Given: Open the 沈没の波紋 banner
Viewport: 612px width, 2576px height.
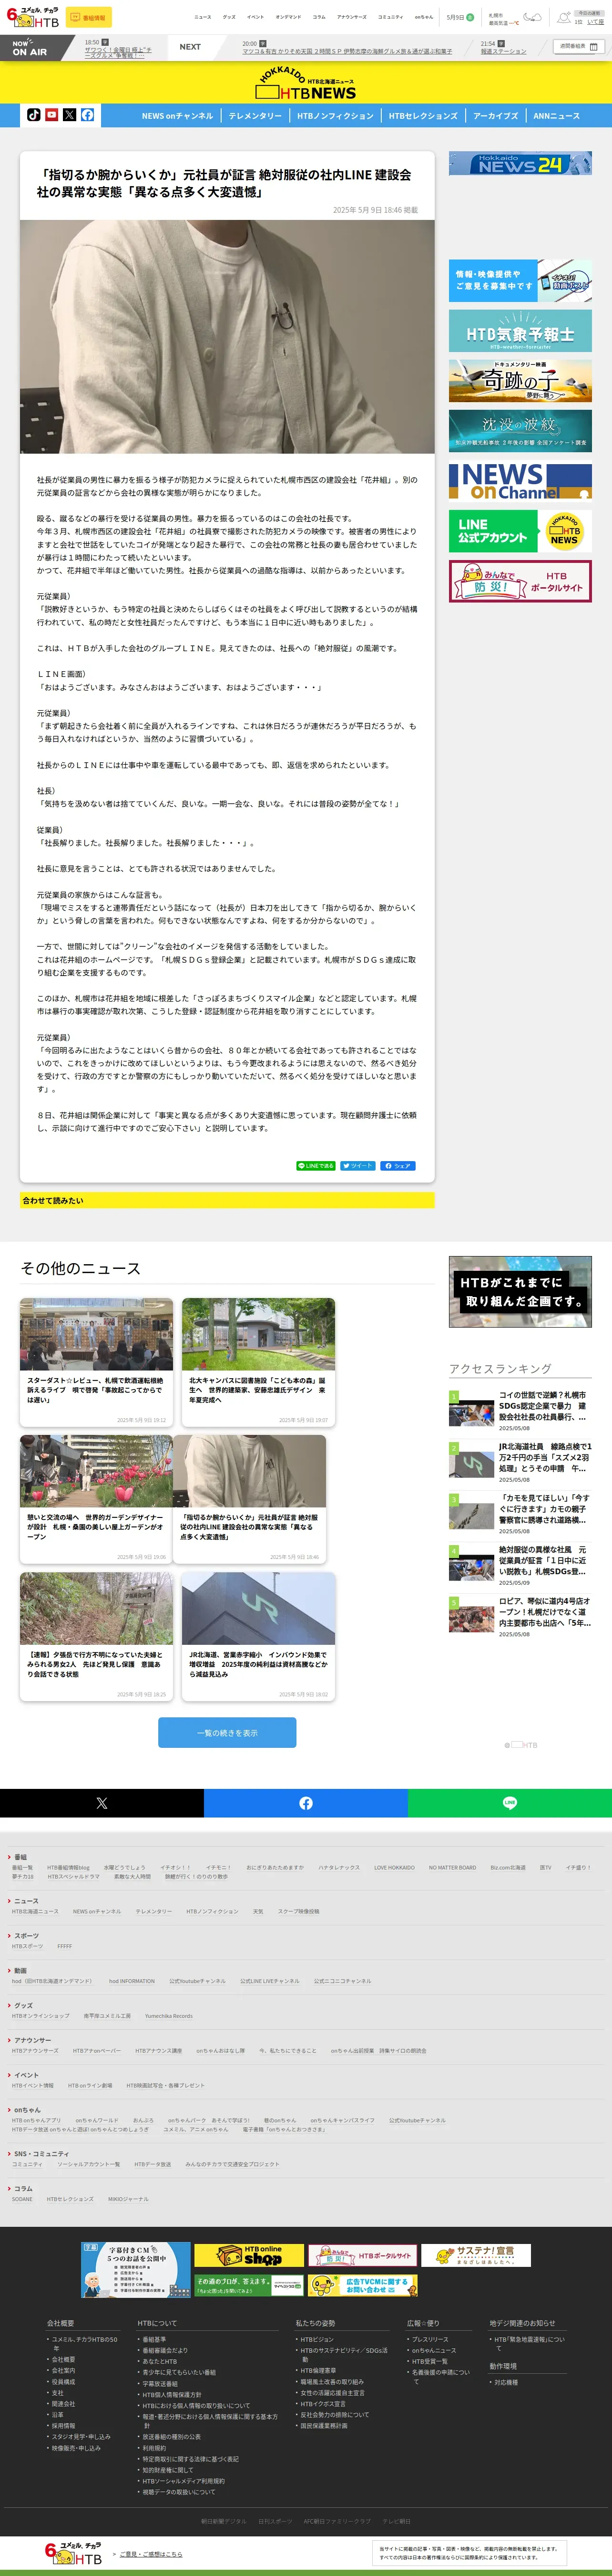Looking at the screenshot, I should (x=520, y=430).
